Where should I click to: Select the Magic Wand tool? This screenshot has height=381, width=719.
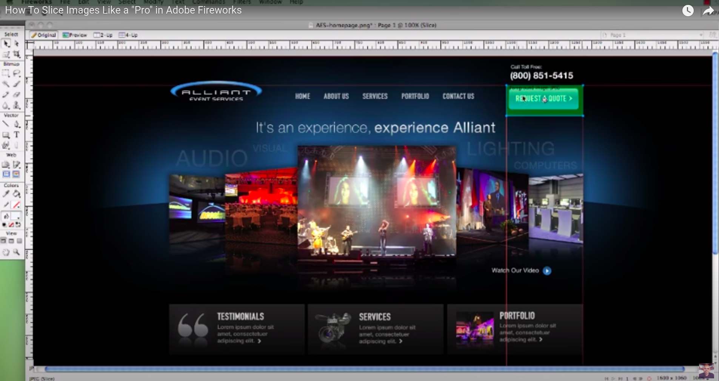(x=6, y=84)
